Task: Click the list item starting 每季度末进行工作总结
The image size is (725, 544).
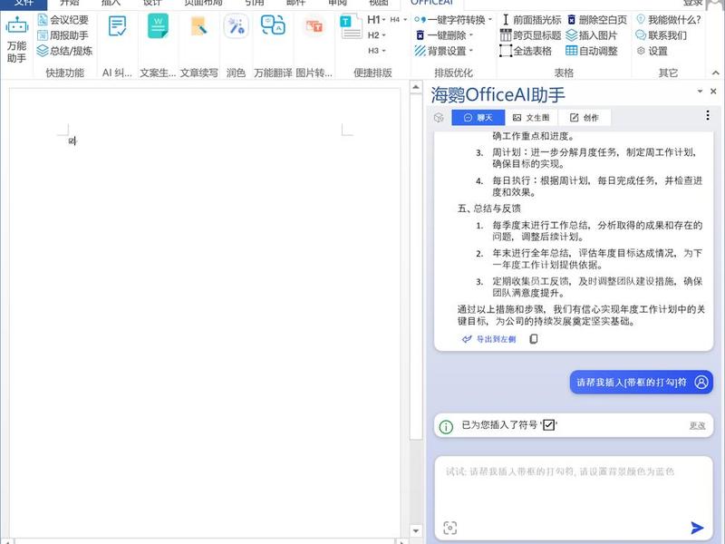Action: [x=597, y=231]
